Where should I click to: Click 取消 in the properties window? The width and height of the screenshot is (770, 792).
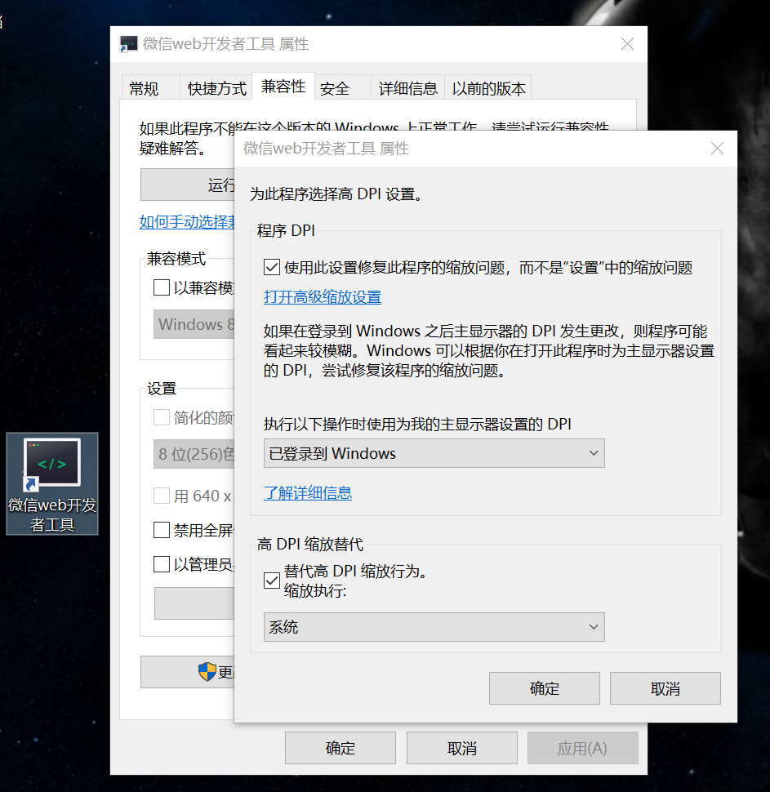462,748
